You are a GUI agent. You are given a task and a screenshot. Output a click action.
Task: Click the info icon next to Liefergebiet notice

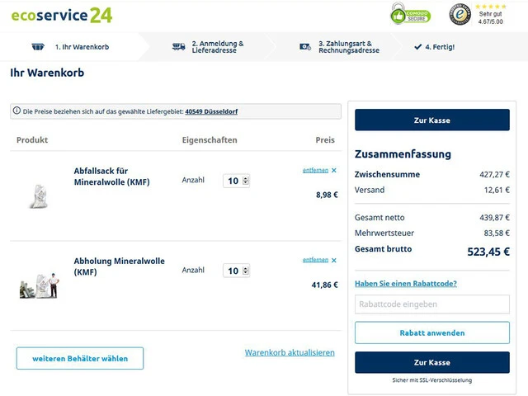pyautogui.click(x=16, y=111)
